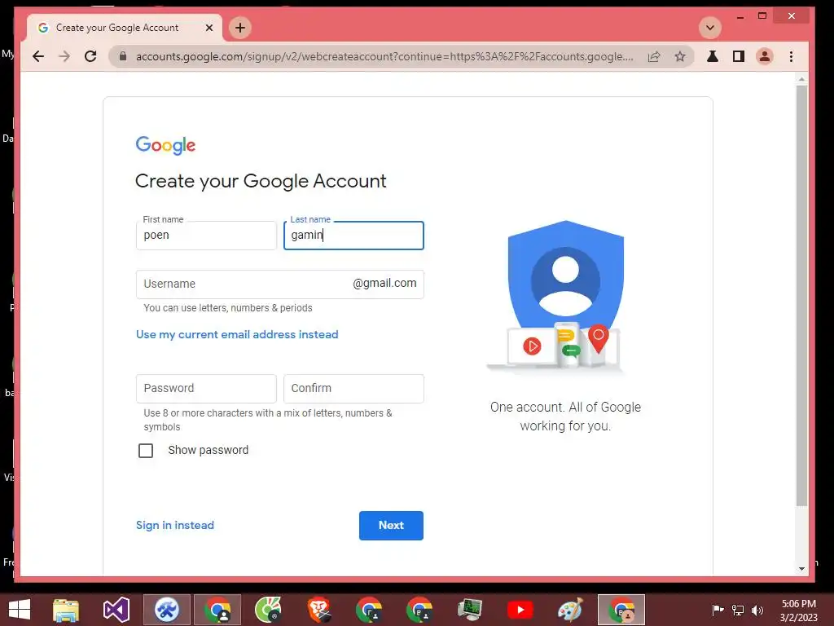Enable the Show password checkbox

click(x=146, y=451)
